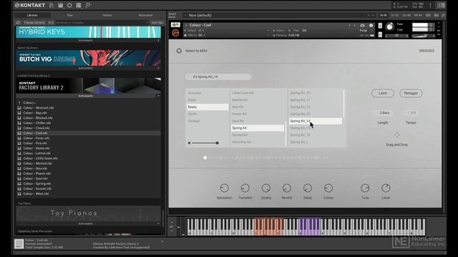The image size is (458, 257).
Task: Click the horizontal slider under categories
Action: click(203, 143)
